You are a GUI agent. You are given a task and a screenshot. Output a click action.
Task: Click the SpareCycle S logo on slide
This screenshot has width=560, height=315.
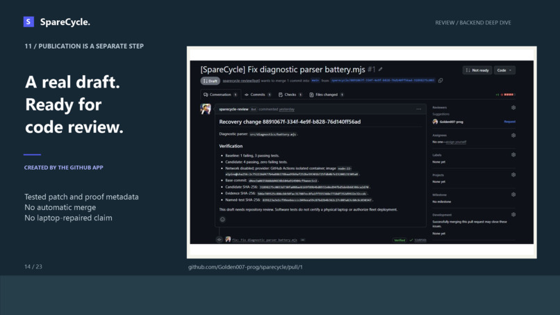28,22
